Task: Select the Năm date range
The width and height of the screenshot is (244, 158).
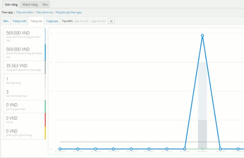Action: (x=6, y=21)
